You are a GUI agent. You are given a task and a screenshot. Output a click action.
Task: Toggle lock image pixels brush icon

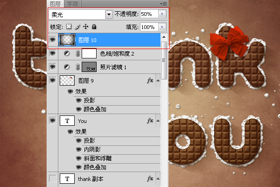pyautogui.click(x=77, y=27)
